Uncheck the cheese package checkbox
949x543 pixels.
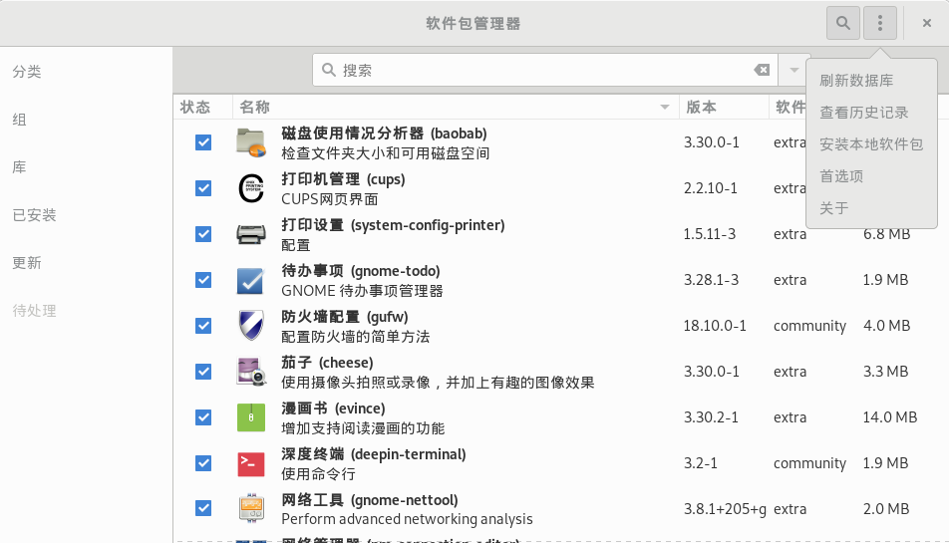[x=203, y=372]
